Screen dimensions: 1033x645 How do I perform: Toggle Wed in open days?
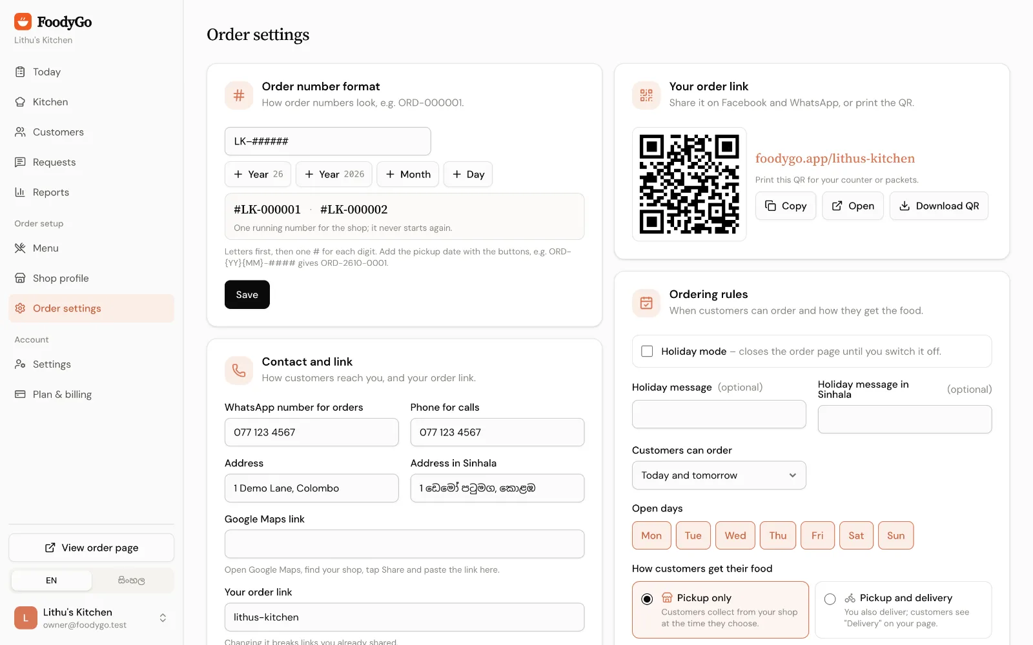pyautogui.click(x=735, y=535)
